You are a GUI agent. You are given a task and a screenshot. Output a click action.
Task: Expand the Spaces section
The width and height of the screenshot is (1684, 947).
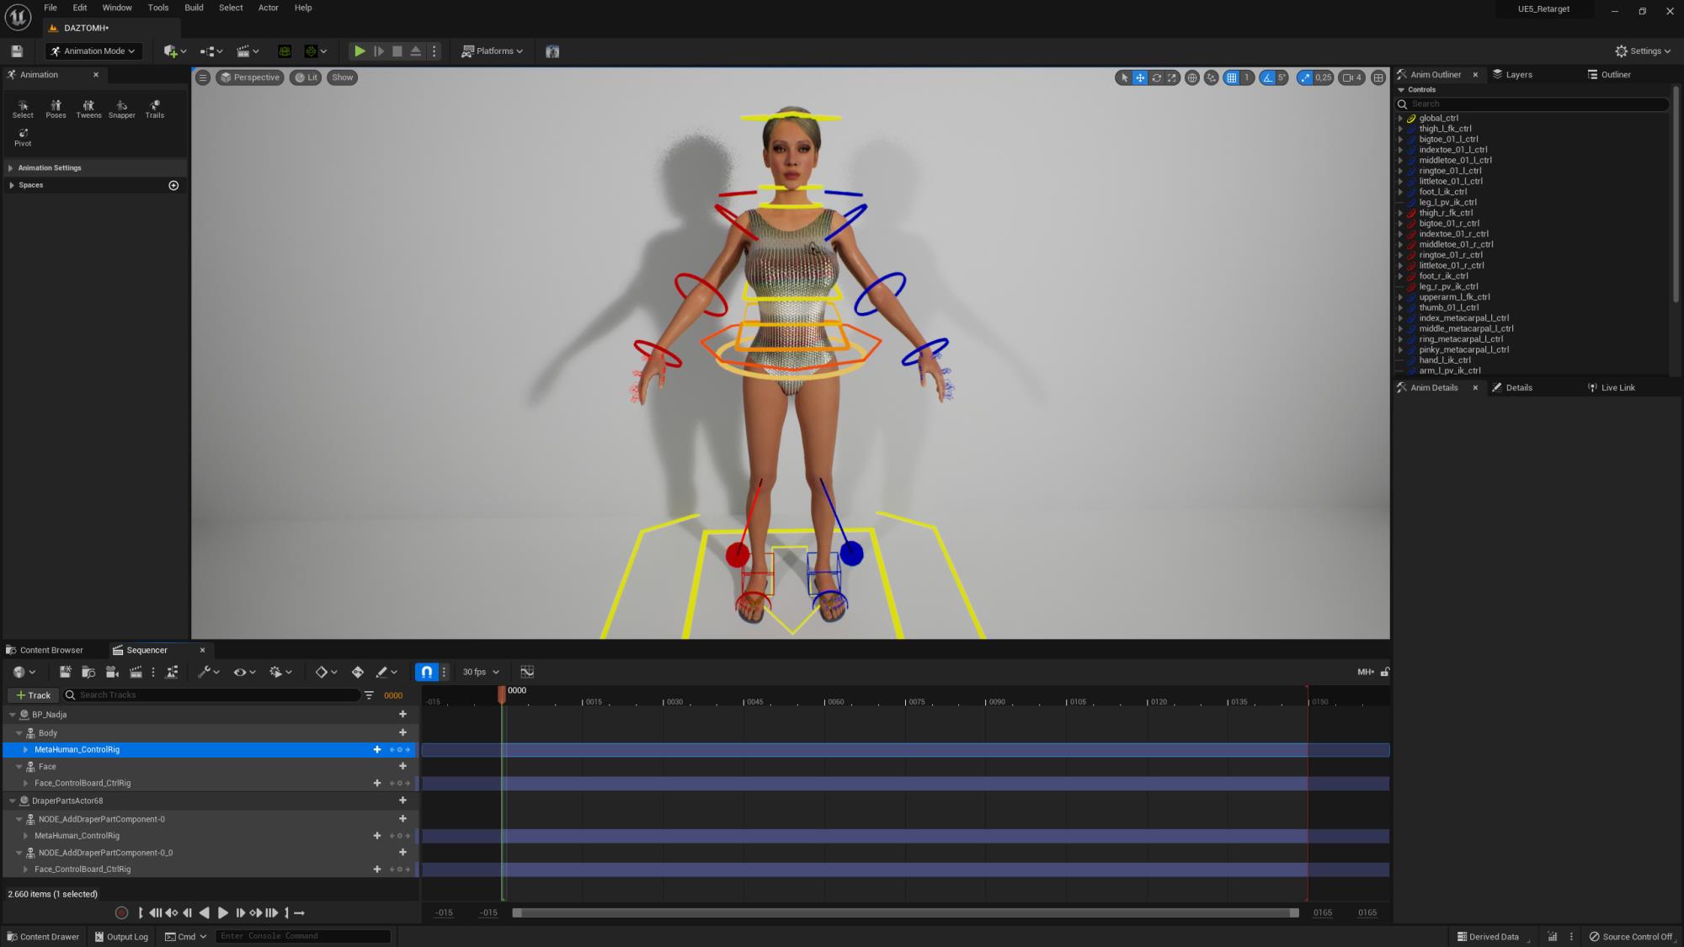(x=11, y=185)
